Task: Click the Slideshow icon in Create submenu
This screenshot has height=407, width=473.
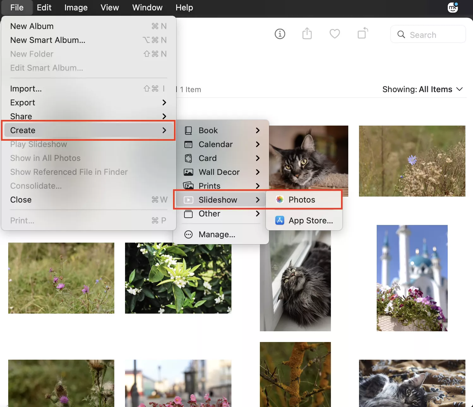Action: click(189, 199)
